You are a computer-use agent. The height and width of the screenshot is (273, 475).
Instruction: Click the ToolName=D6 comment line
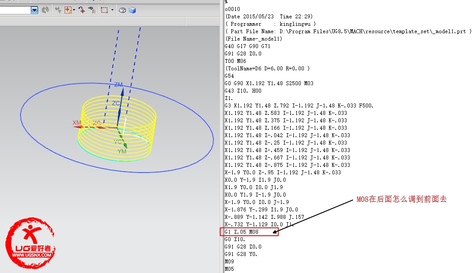click(267, 69)
